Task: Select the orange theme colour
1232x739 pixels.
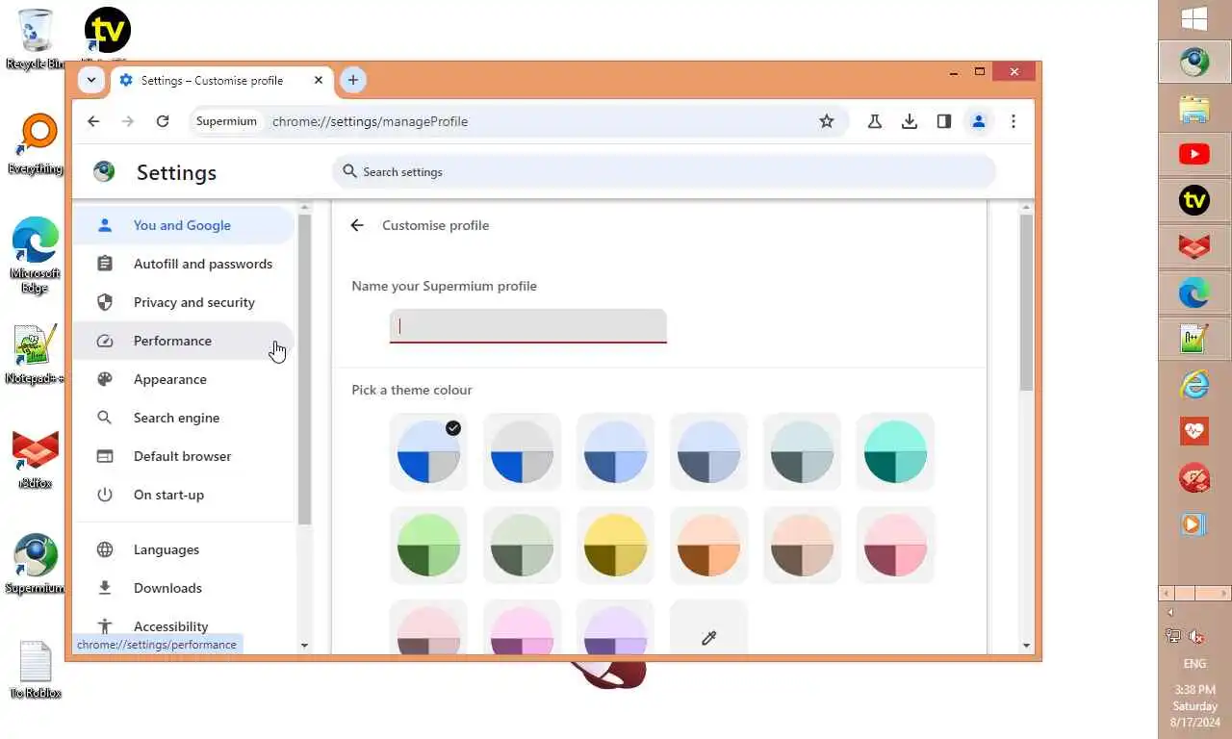Action: [708, 546]
